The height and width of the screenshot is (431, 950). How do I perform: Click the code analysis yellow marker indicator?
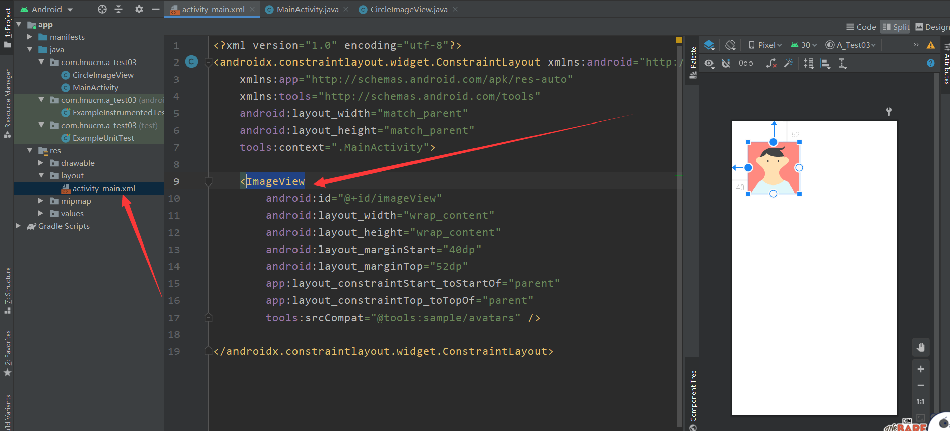[x=679, y=40]
